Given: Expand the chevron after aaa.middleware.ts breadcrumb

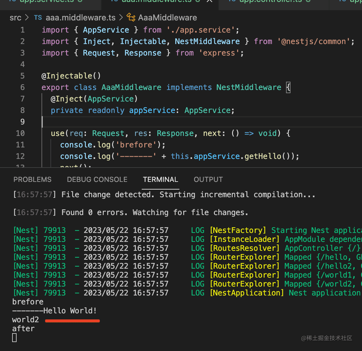Looking at the screenshot, I should point(121,18).
